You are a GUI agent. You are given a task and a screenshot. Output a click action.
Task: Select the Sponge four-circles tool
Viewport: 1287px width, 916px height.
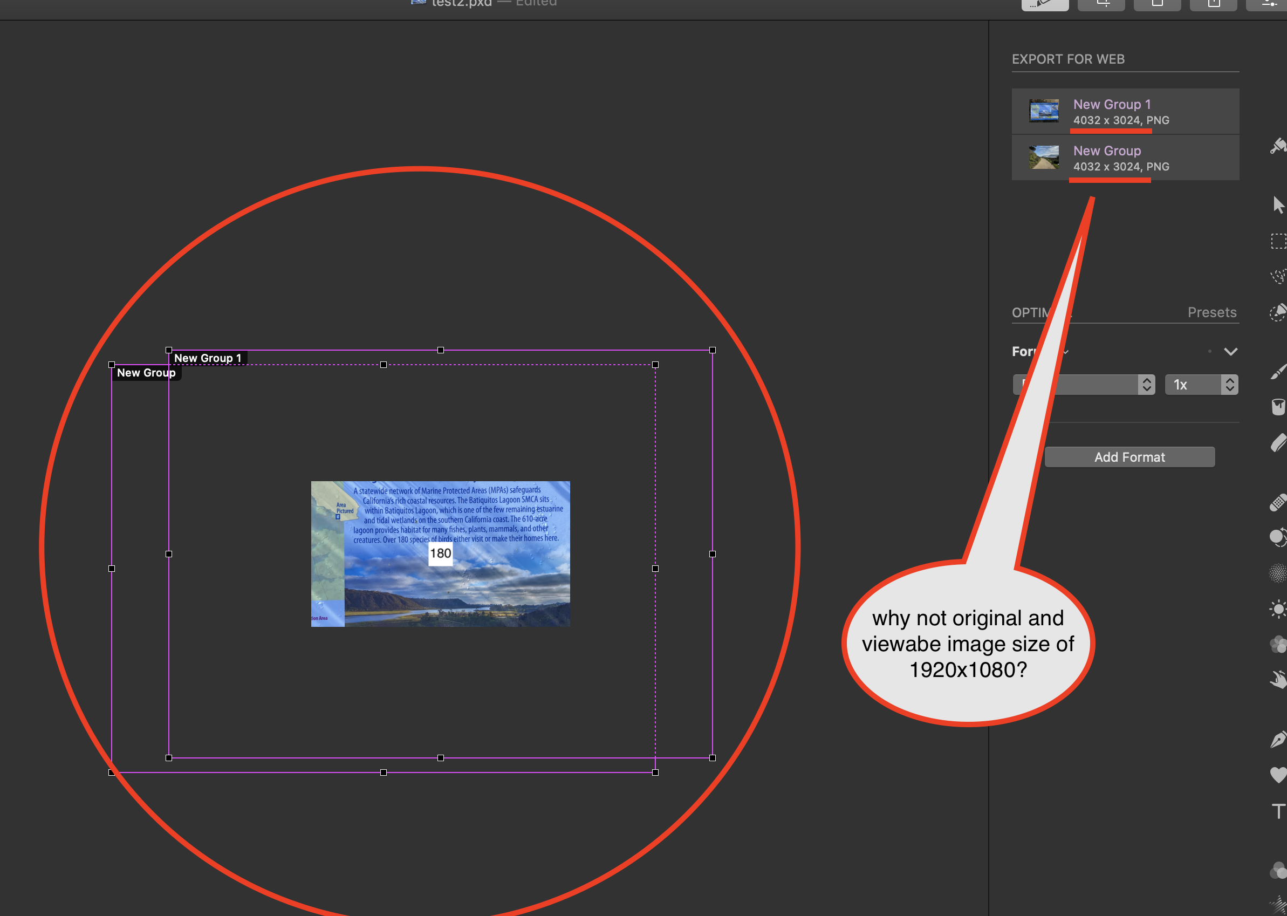click(1278, 645)
